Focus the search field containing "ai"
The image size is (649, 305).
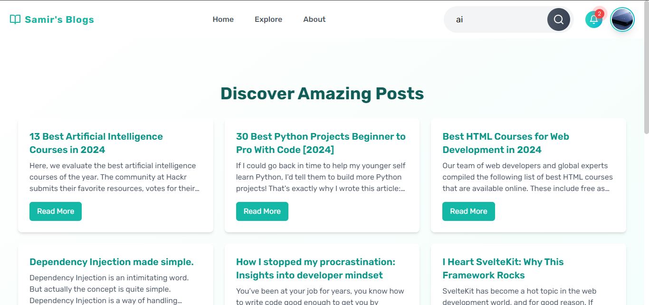496,19
